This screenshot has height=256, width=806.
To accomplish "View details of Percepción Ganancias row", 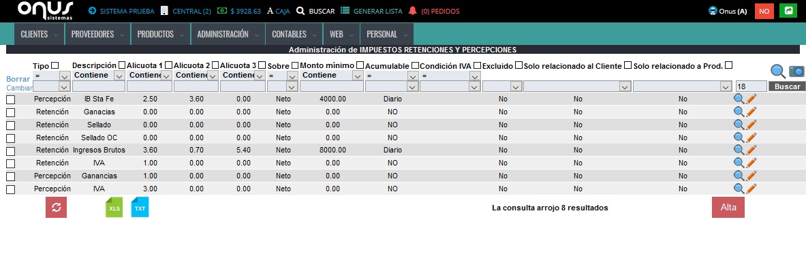I will coord(739,176).
